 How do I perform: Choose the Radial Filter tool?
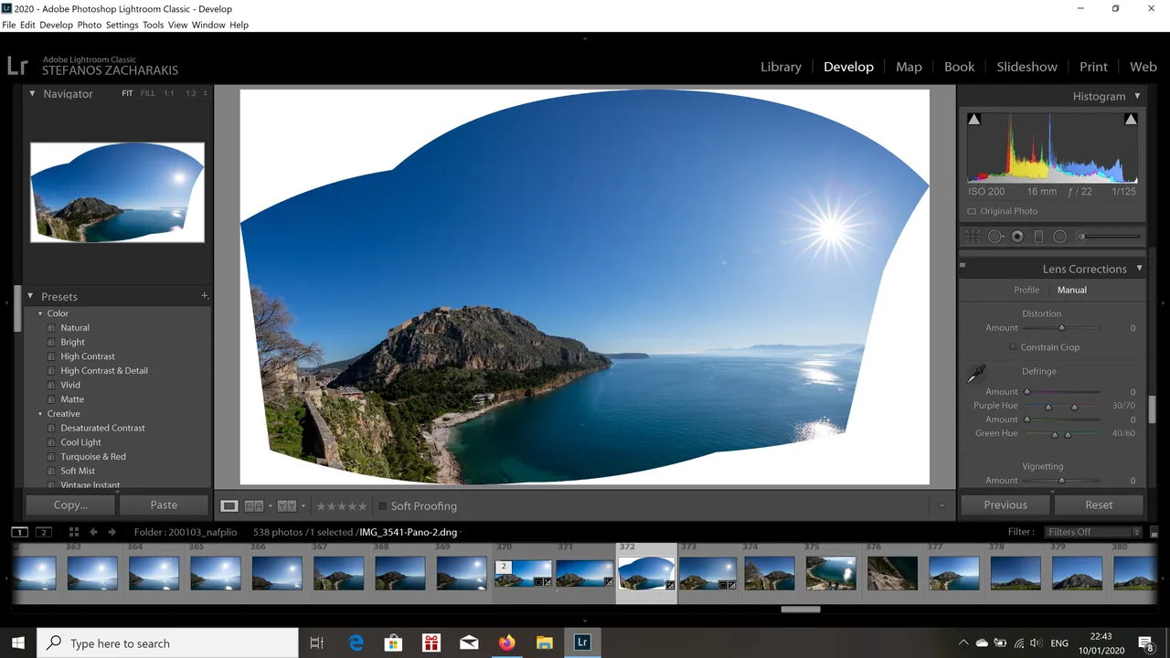point(1060,237)
